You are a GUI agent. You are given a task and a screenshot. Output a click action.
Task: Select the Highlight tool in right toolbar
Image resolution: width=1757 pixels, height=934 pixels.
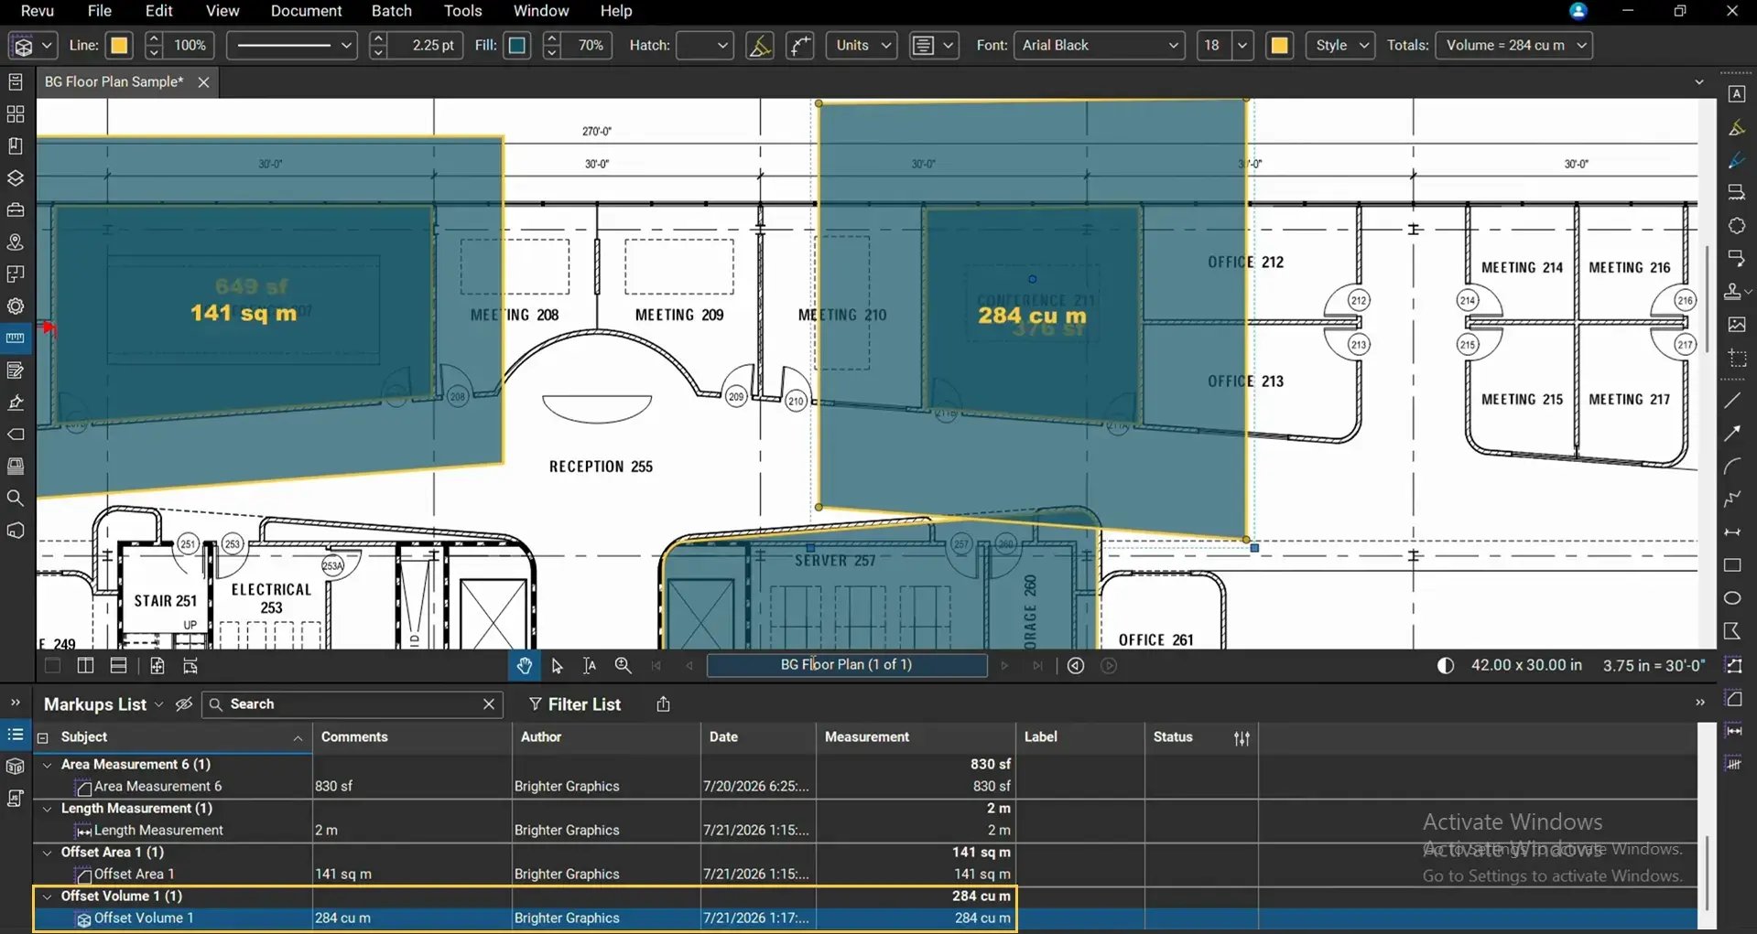(x=1736, y=128)
